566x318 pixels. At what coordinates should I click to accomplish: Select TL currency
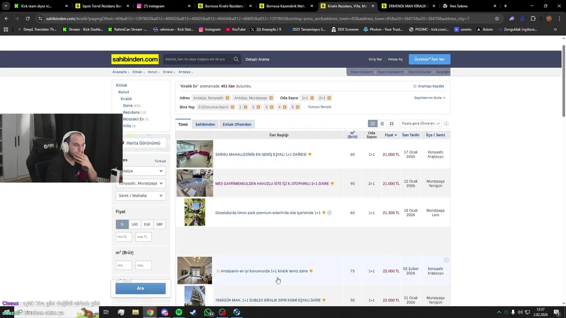[122, 224]
